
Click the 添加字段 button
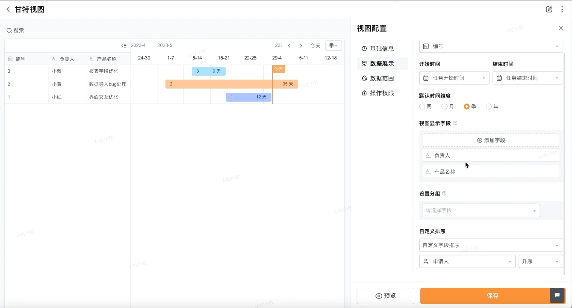[x=491, y=140]
